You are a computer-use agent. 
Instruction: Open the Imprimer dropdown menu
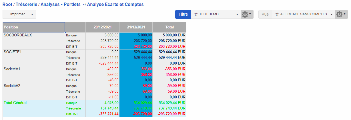32,14
